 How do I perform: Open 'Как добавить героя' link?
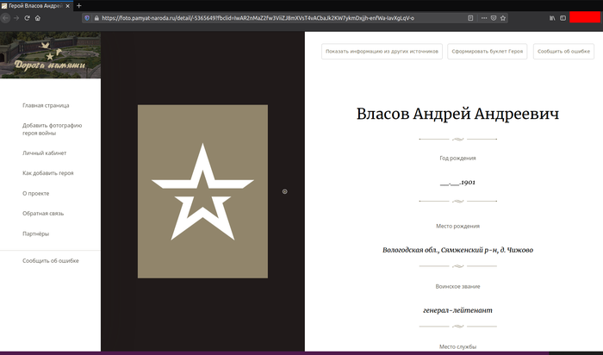pos(47,173)
